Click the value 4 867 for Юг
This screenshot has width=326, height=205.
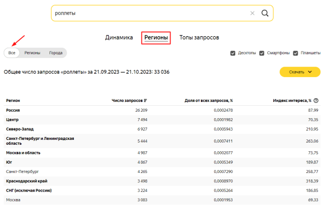click(142, 162)
